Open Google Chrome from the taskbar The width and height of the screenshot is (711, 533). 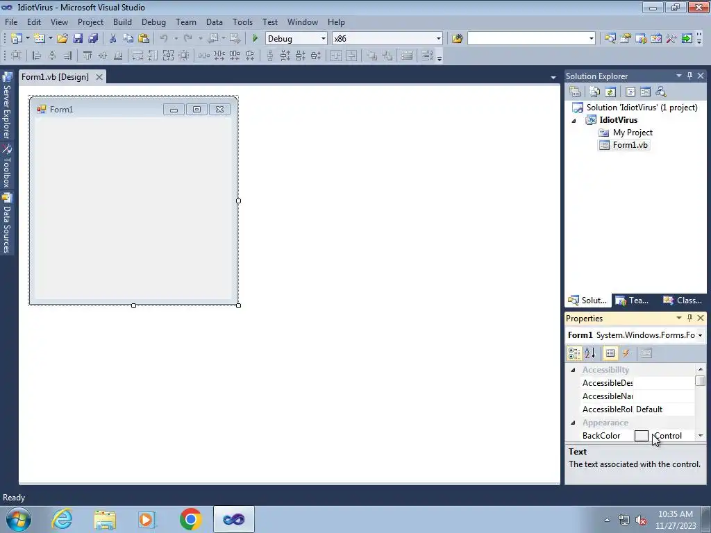(190, 519)
